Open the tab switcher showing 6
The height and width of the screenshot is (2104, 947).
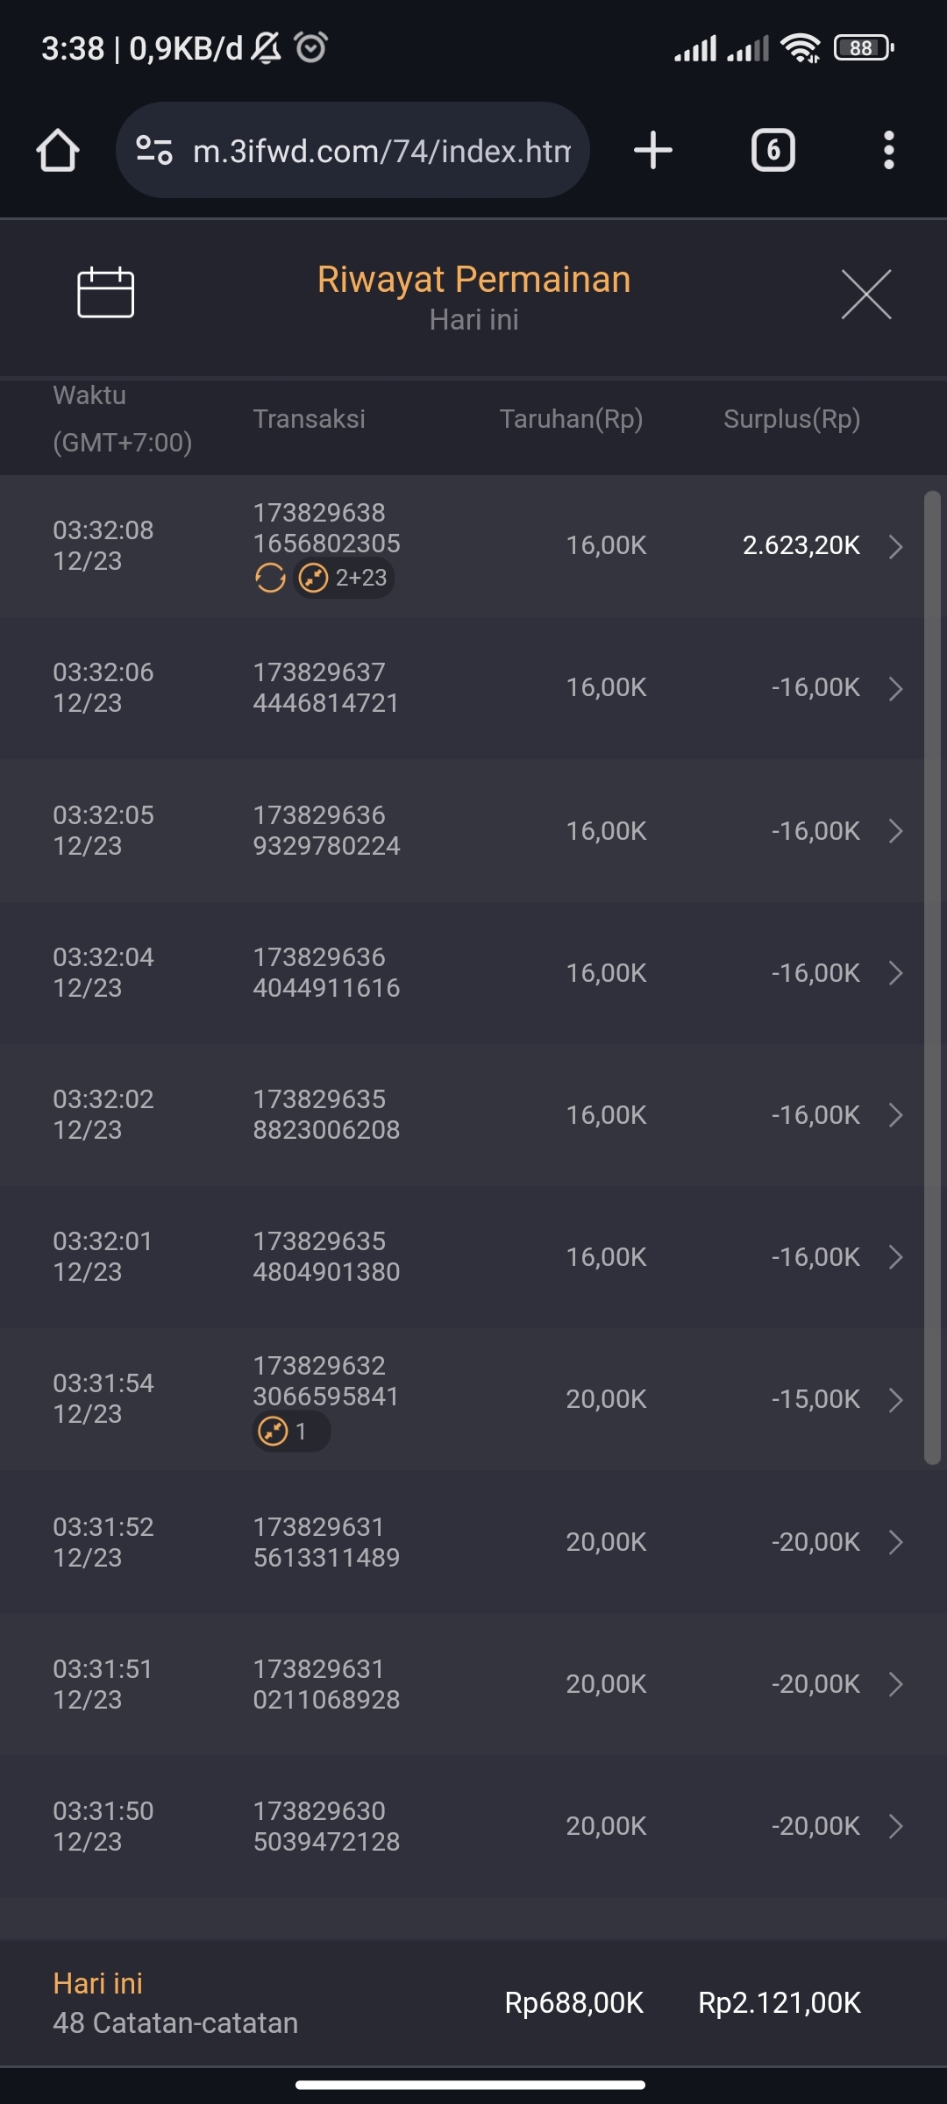773,150
